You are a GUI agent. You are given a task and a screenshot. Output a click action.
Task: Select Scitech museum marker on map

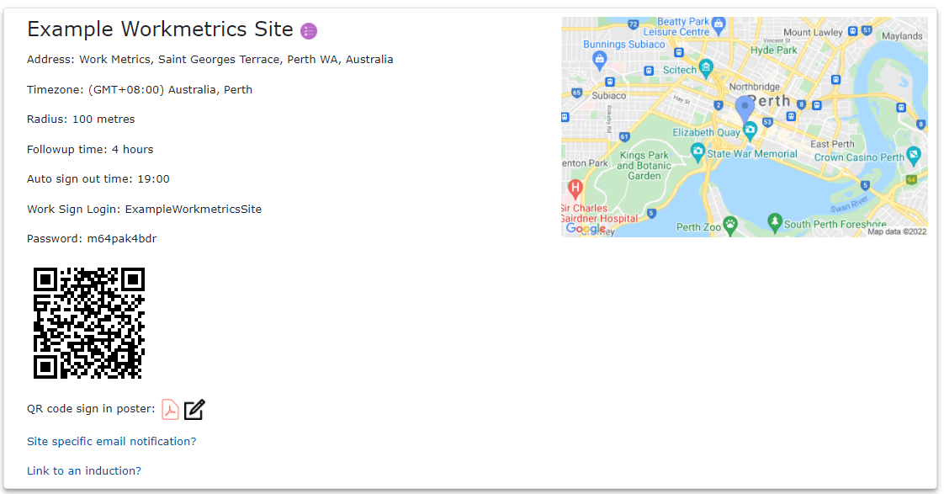point(706,67)
